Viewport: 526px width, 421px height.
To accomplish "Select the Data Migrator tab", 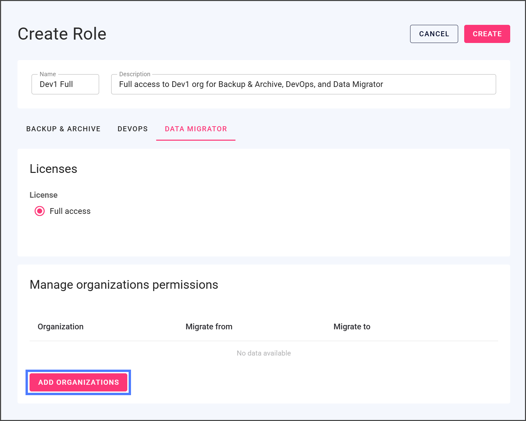I will [x=195, y=129].
